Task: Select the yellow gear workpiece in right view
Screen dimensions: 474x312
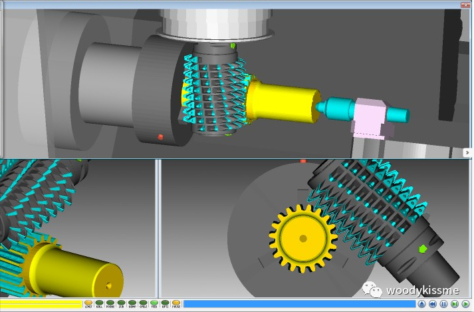Action: point(302,237)
